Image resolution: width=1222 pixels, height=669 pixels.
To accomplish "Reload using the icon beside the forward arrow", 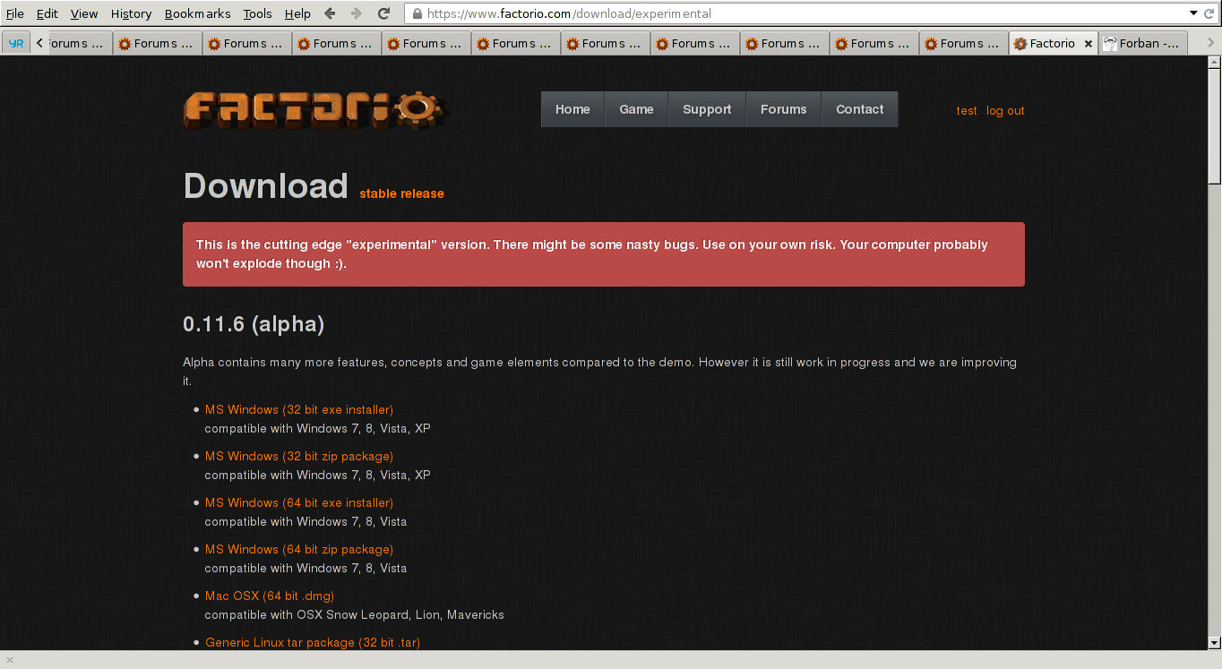I will (x=384, y=13).
